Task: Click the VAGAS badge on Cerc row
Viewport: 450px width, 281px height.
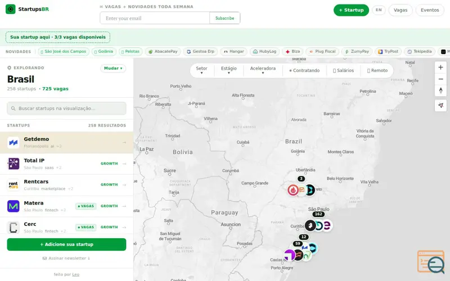Action: tap(86, 227)
